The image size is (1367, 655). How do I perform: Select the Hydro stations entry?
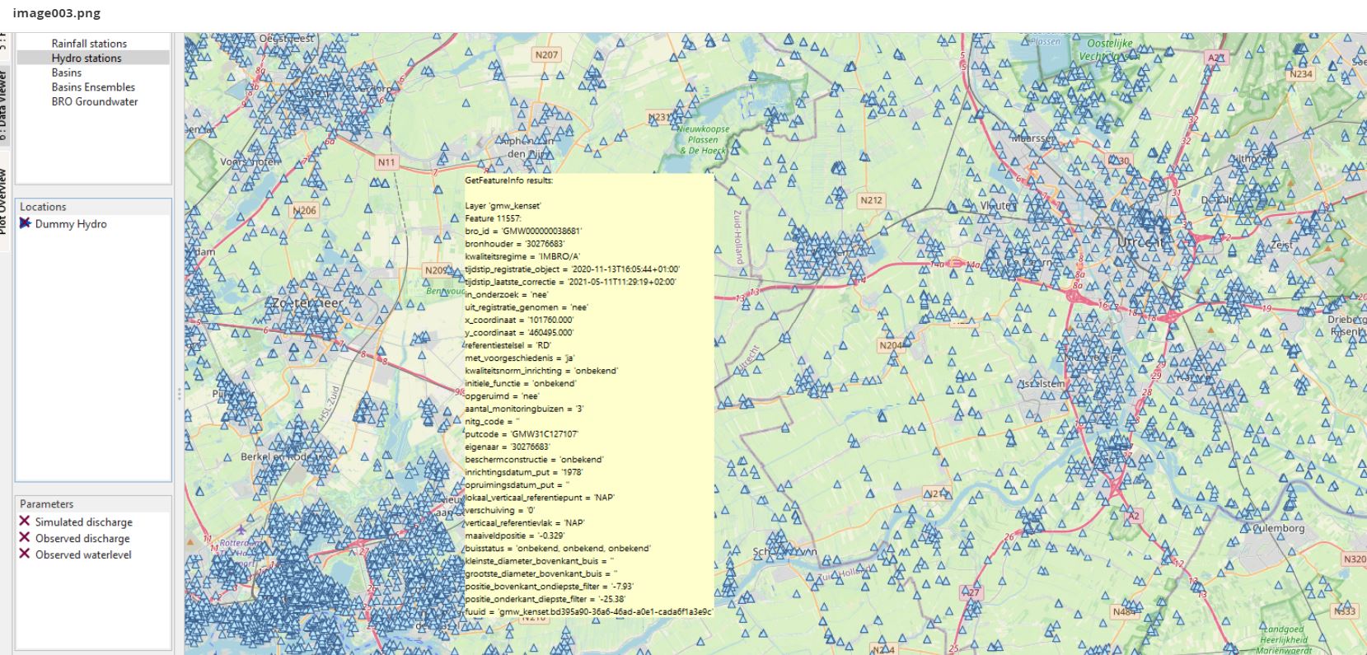click(x=87, y=58)
